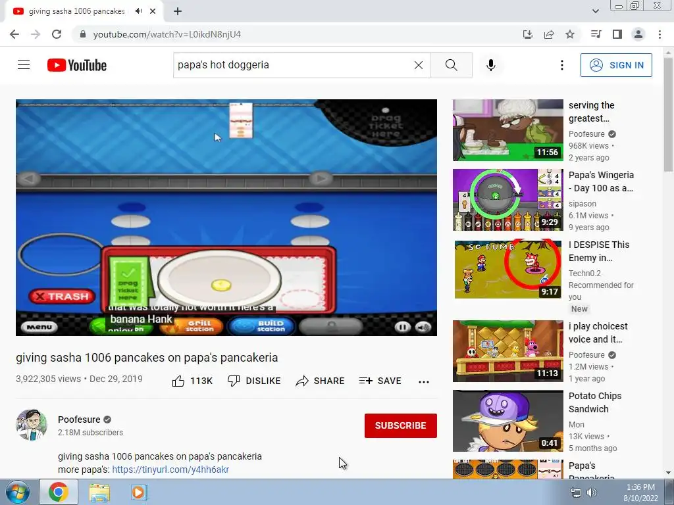
Task: Open the Chrome three-dot menu
Action: click(660, 34)
